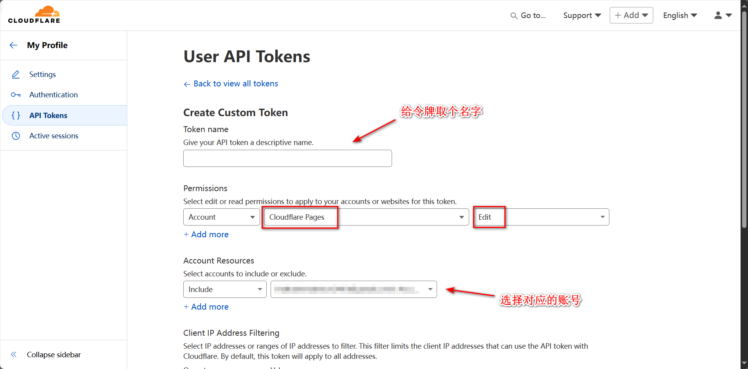748x369 pixels.
Task: Click the Cloudflare logo
Action: 34,15
